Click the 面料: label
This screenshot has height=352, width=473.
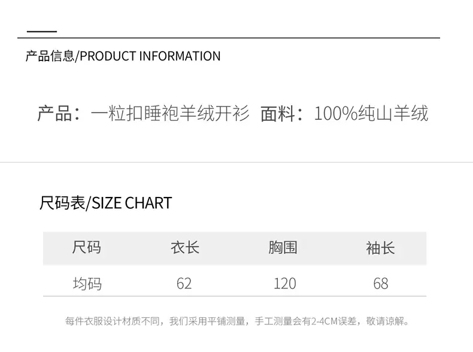pos(282,114)
